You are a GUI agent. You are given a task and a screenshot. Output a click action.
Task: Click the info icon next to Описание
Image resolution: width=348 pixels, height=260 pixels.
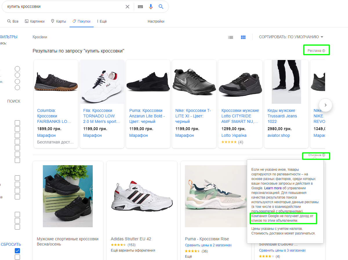pos(324,155)
